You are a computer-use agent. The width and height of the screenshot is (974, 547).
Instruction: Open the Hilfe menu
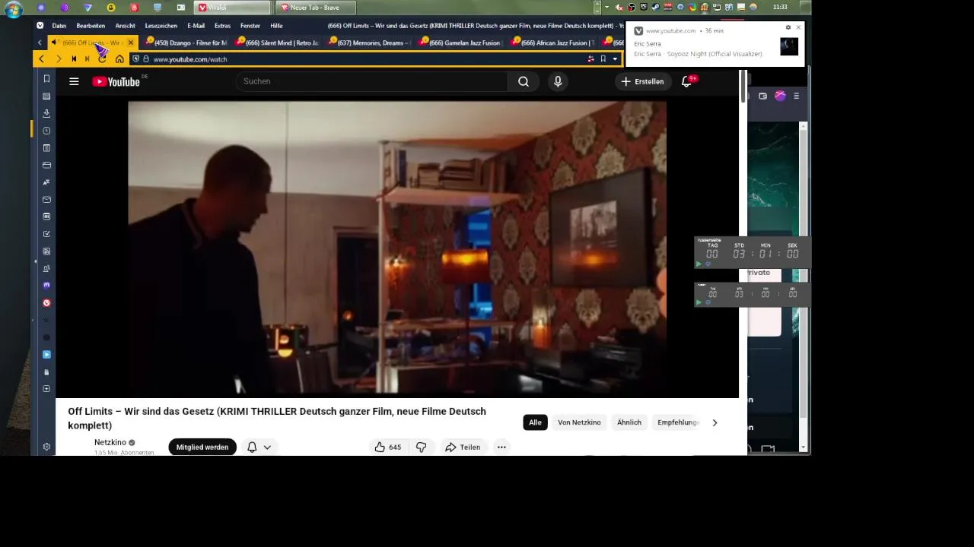point(276,26)
